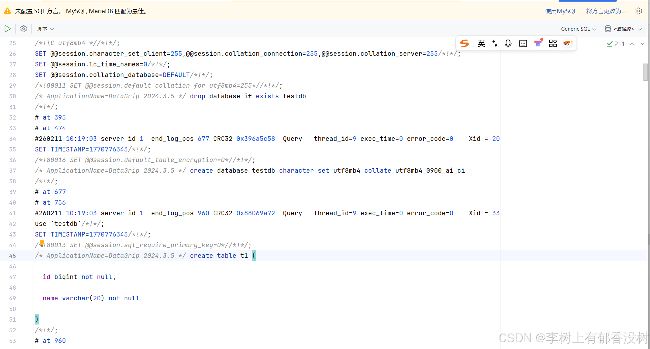Viewport: 650px width, 349px height.
Task: Click the 211 inspections checkmark widget
Action: [x=615, y=44]
